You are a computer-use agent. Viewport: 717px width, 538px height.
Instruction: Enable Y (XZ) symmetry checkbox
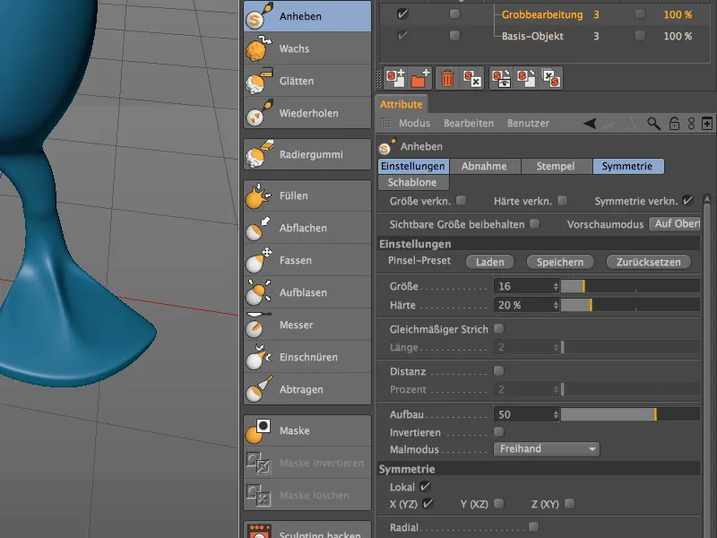[499, 504]
